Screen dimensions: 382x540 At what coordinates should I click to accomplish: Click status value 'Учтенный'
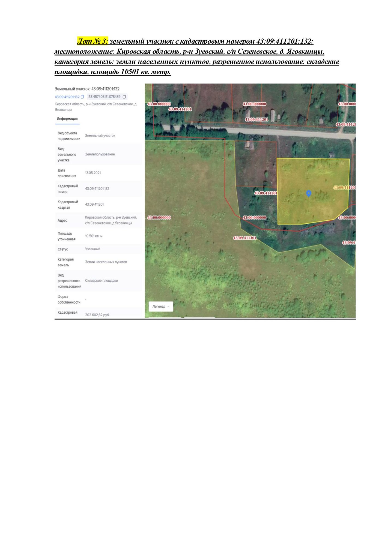coord(92,249)
